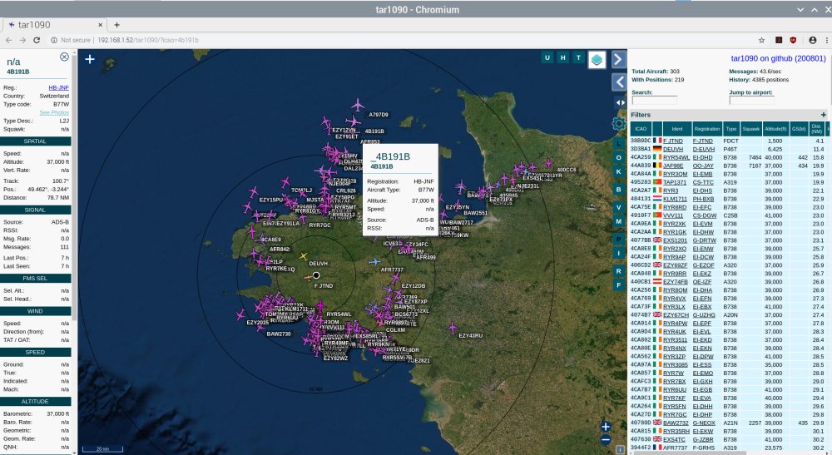Select the SPATIAL section header

click(35, 141)
